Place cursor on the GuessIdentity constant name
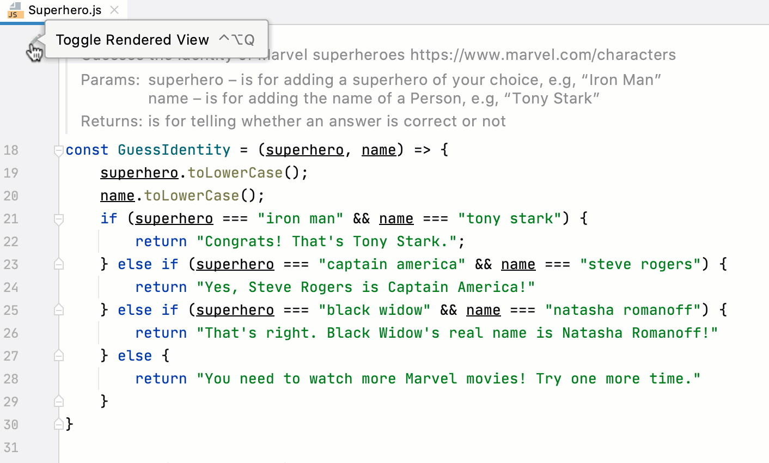 [x=174, y=150]
